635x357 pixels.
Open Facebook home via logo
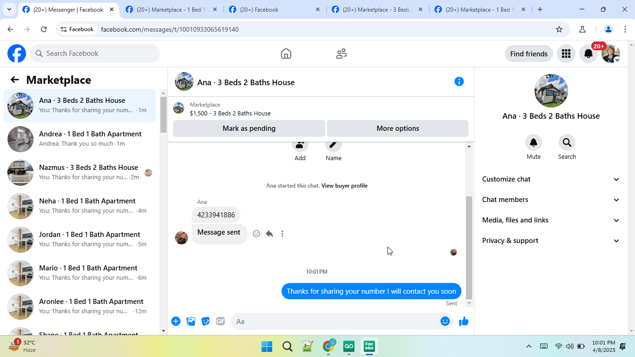(17, 54)
